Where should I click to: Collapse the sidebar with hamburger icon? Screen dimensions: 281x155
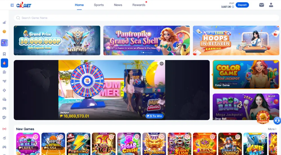click(12, 5)
